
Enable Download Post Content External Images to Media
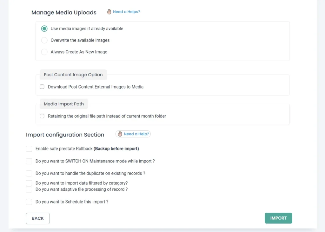[42, 87]
